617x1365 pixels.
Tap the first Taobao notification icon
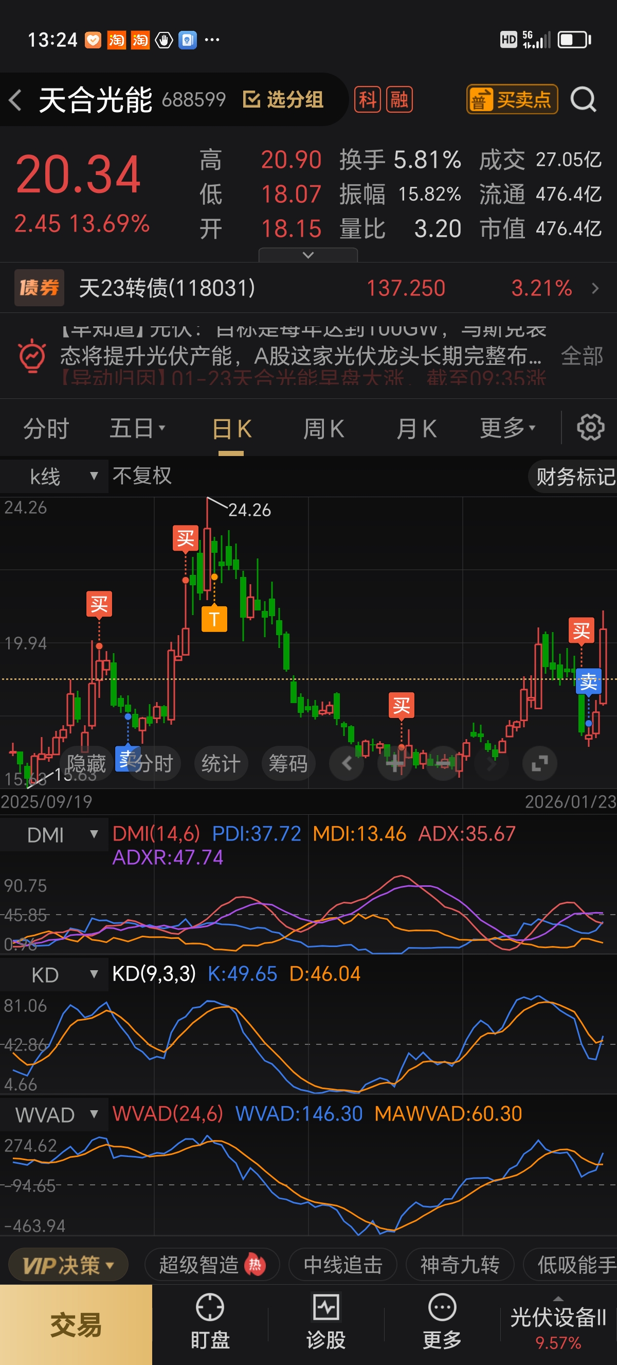pyautogui.click(x=116, y=40)
